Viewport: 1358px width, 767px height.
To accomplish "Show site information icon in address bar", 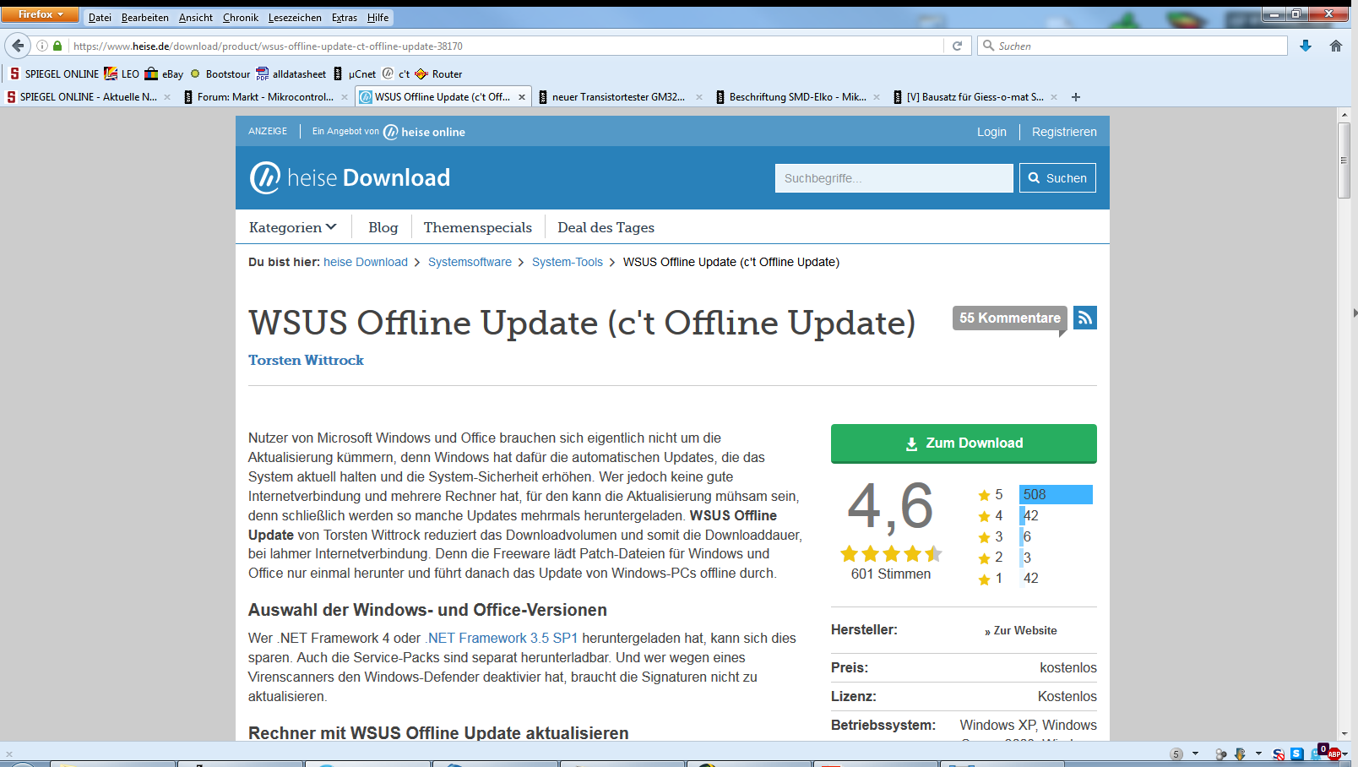I will click(x=41, y=46).
